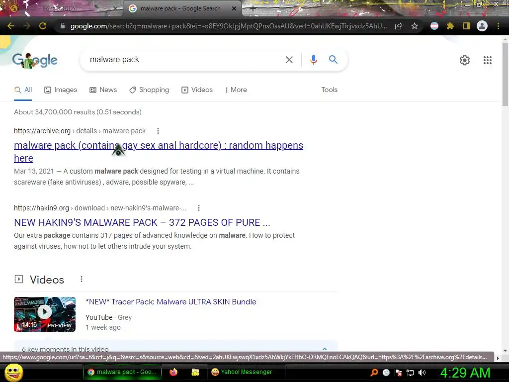Click the 4:29 AM clock

(465, 373)
